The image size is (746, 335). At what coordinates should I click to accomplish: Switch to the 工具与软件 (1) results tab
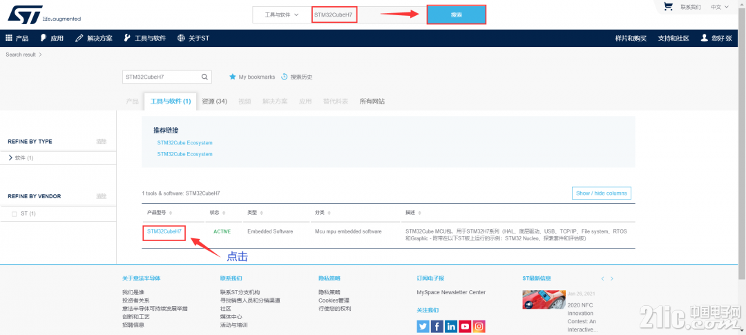(171, 102)
